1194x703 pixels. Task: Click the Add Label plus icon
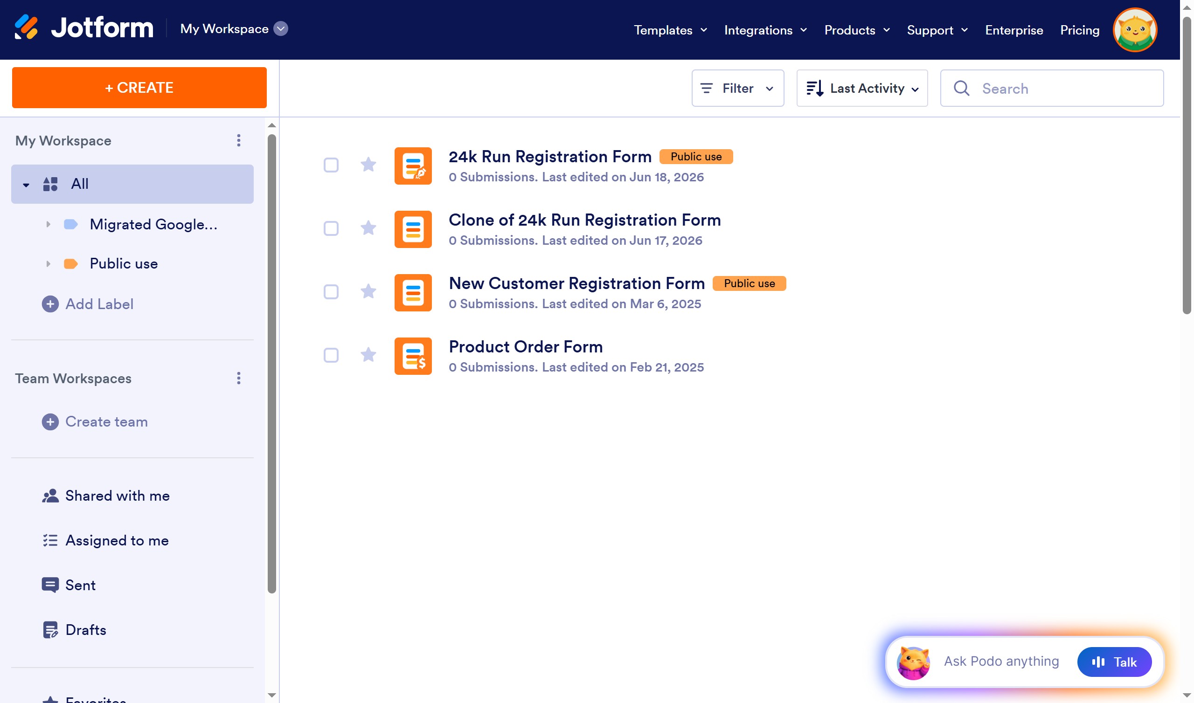coord(50,304)
